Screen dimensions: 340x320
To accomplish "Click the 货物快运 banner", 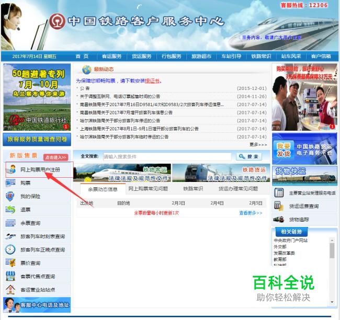I will (x=304, y=175).
